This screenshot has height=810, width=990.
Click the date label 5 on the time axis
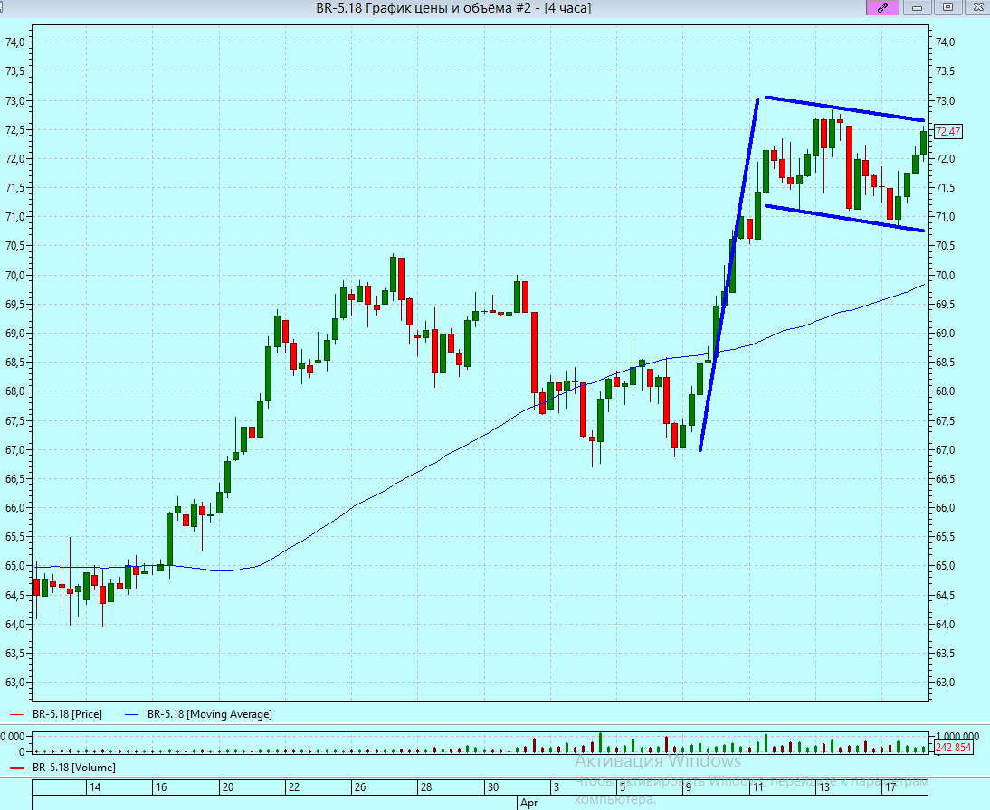pyautogui.click(x=623, y=787)
